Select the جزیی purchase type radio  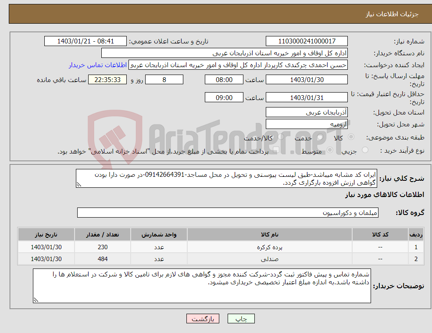365,150
